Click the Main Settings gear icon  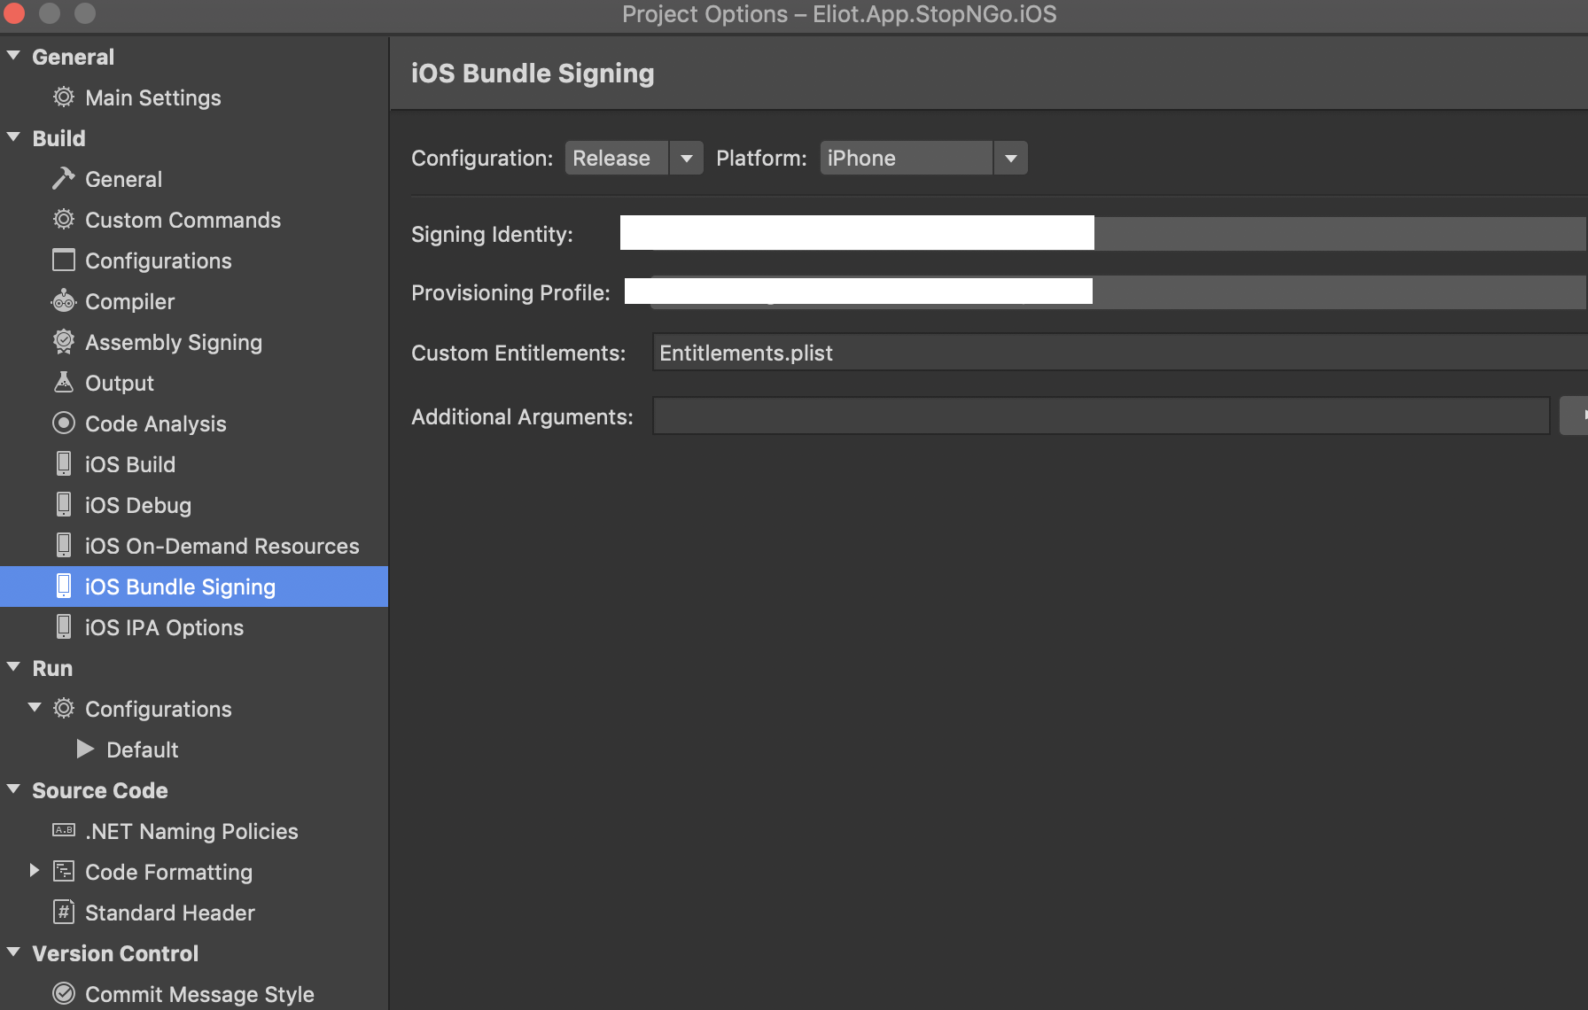point(64,97)
